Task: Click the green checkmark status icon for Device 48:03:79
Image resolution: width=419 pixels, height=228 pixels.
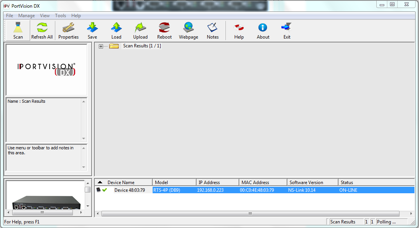Action: 105,190
